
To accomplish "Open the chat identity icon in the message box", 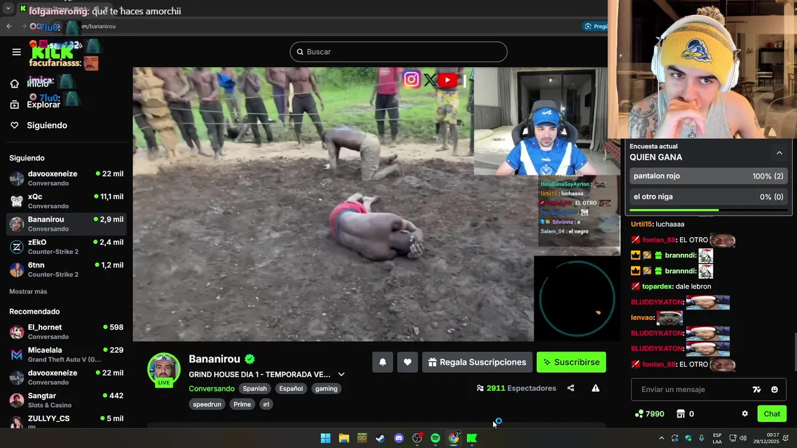I will pyautogui.click(x=757, y=390).
